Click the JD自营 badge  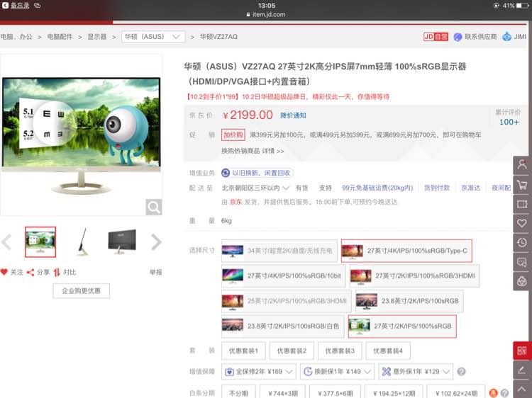436,37
